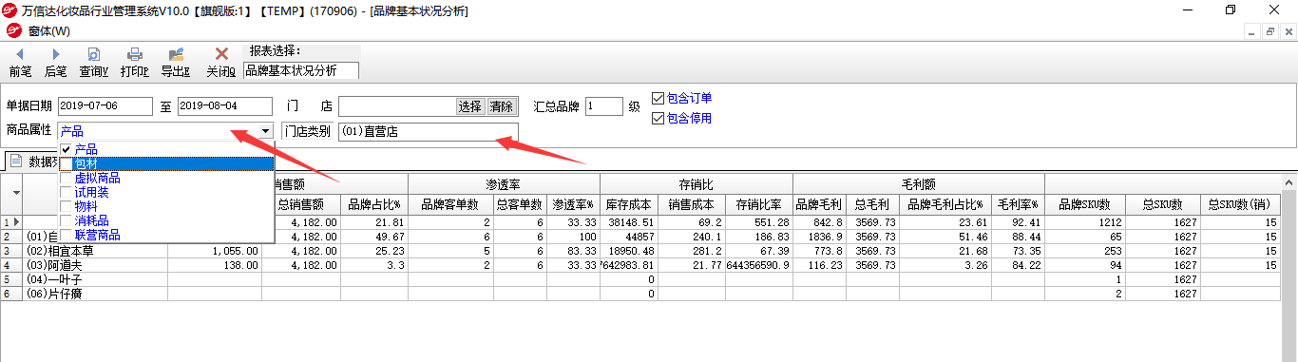The width and height of the screenshot is (1298, 362).
Task: Check 物料 in the attribute list
Action: point(66,206)
